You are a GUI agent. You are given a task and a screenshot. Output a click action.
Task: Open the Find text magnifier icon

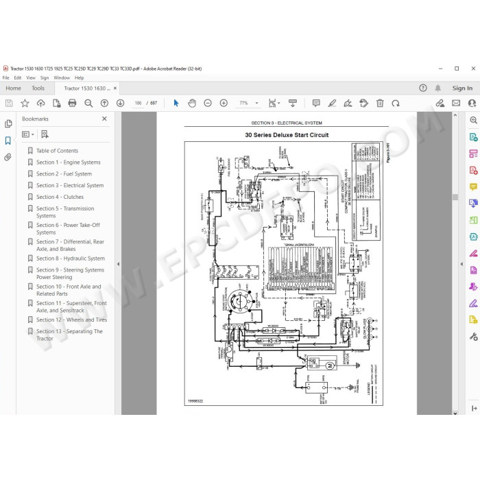click(x=88, y=103)
